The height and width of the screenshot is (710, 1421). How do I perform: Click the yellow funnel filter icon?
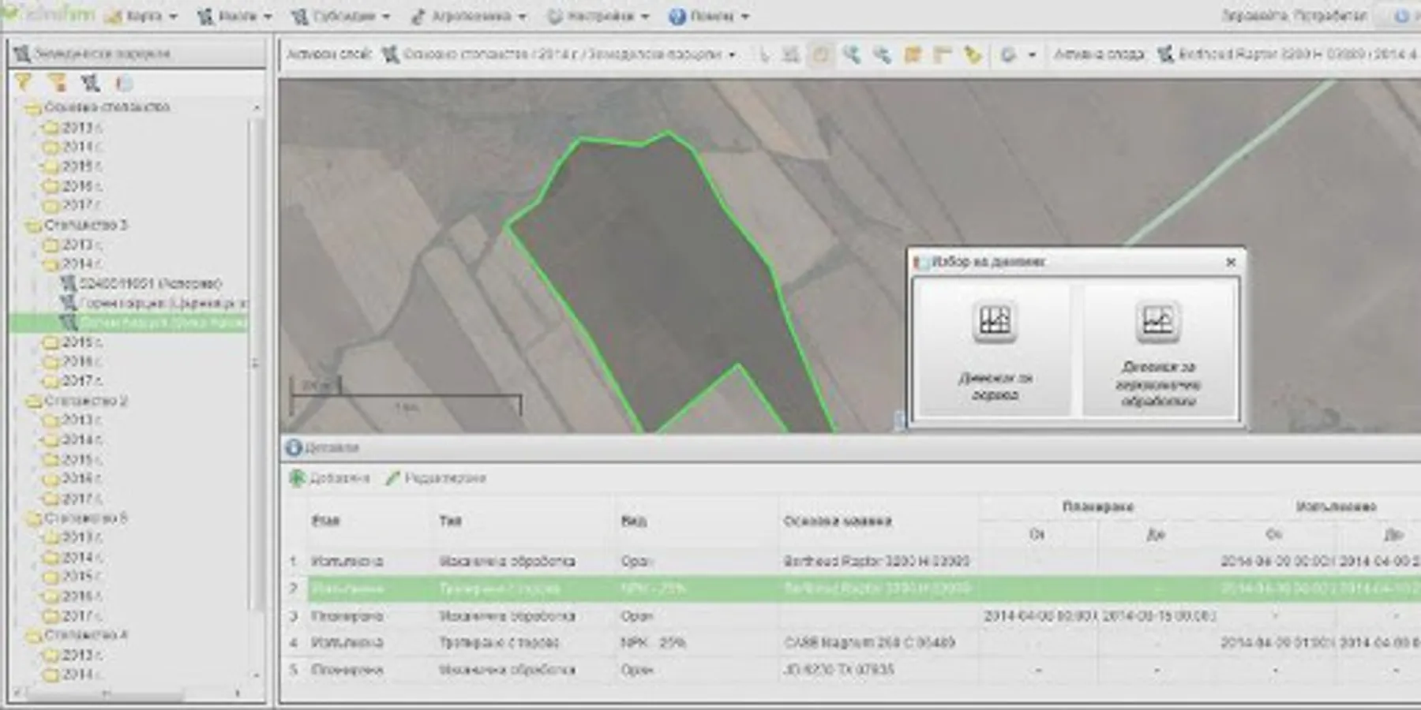point(23,82)
